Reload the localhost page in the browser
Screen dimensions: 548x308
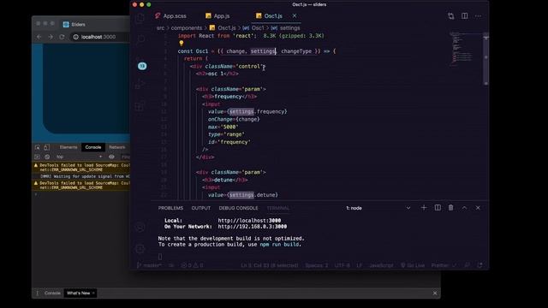coord(62,37)
